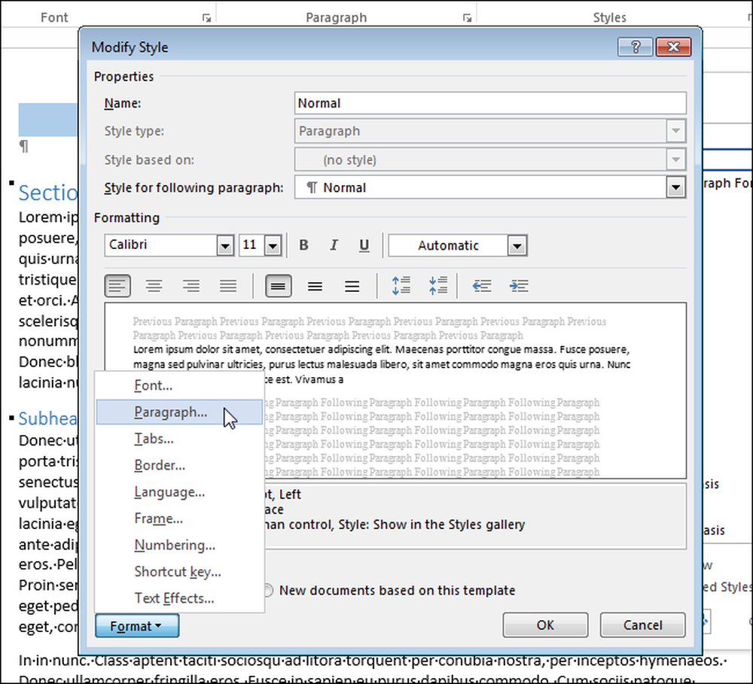Select Align Right icon
Viewport: 753px width, 684px height.
pyautogui.click(x=191, y=287)
